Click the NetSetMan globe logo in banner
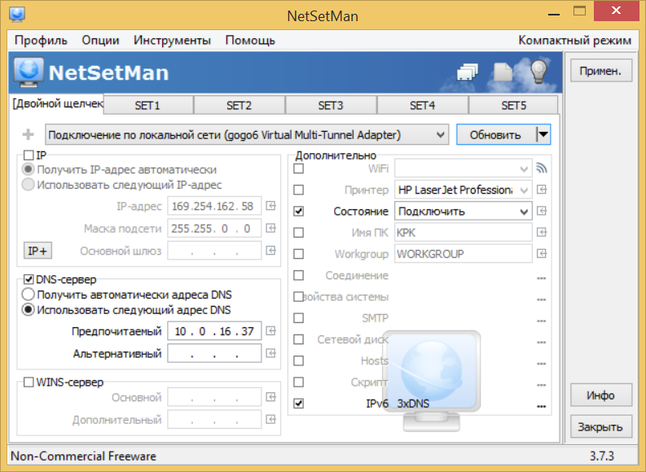The width and height of the screenshot is (646, 472). pyautogui.click(x=29, y=72)
